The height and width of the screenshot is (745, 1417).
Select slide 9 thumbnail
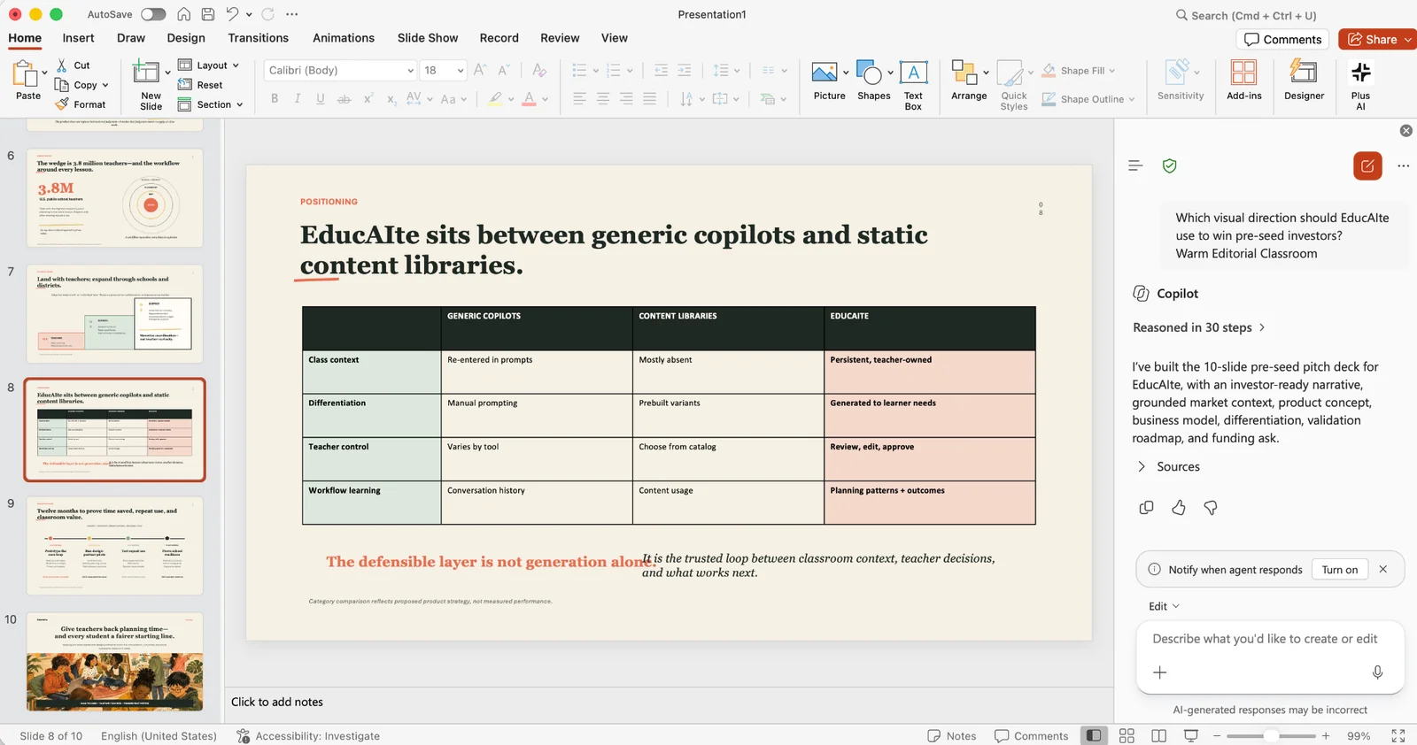tap(115, 545)
